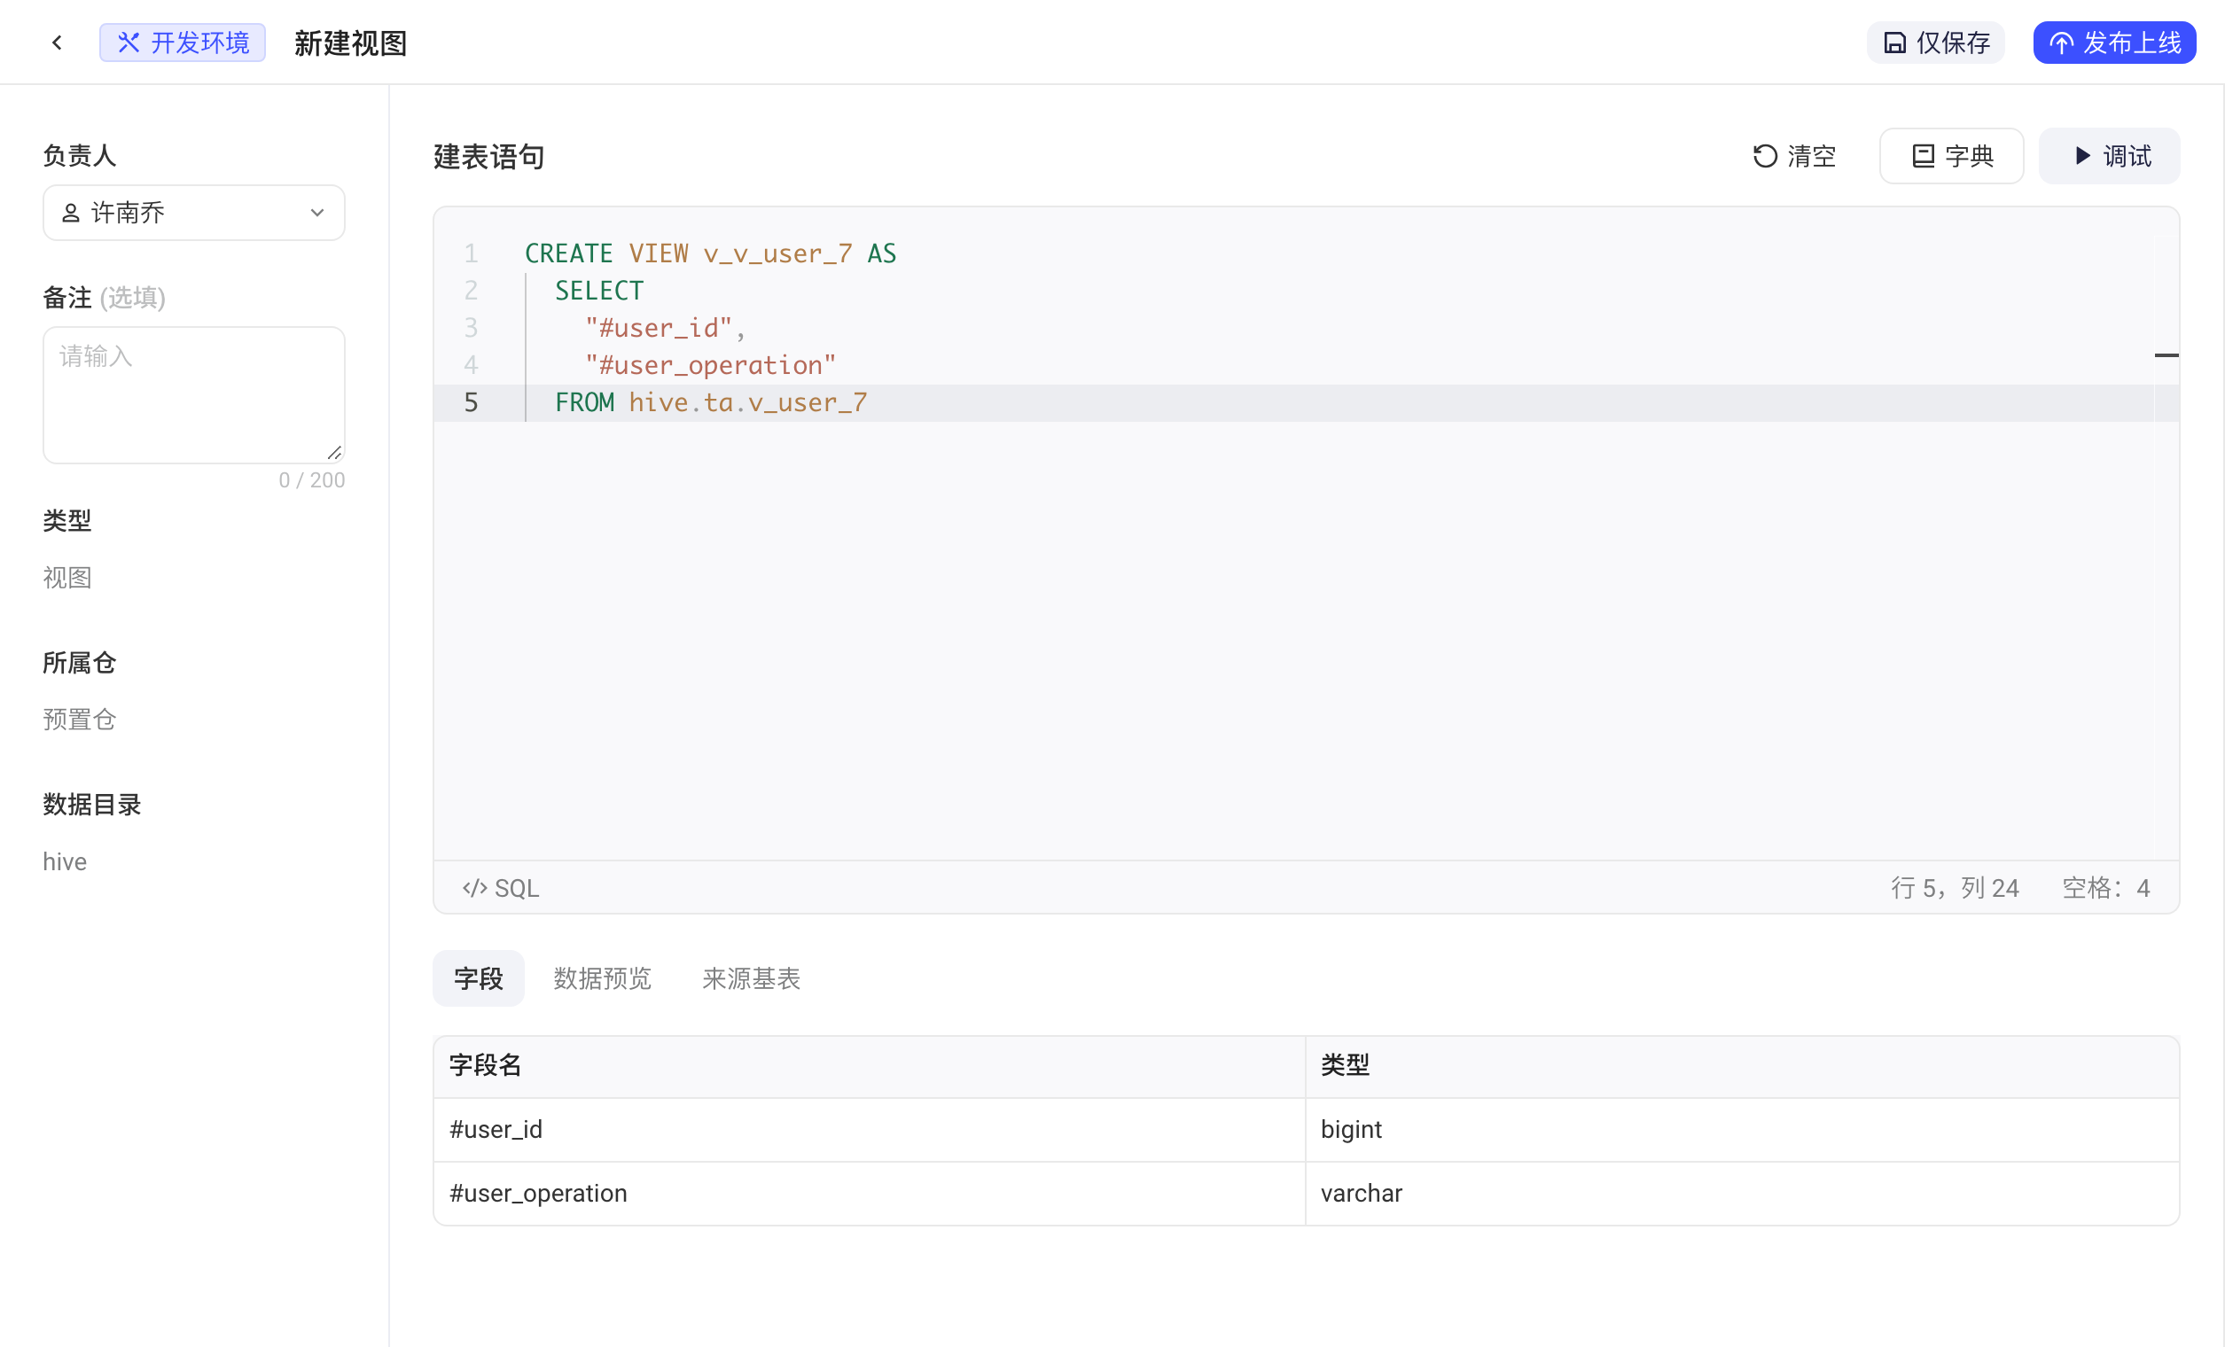Viewport: 2225px width, 1347px height.
Task: Select the #user_id field name cell
Action: [870, 1129]
